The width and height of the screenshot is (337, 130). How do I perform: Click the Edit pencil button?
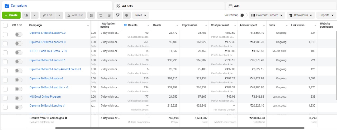pyautogui.click(x=48, y=15)
